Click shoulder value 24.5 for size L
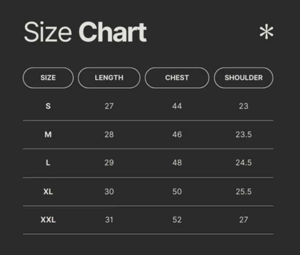 243,163
